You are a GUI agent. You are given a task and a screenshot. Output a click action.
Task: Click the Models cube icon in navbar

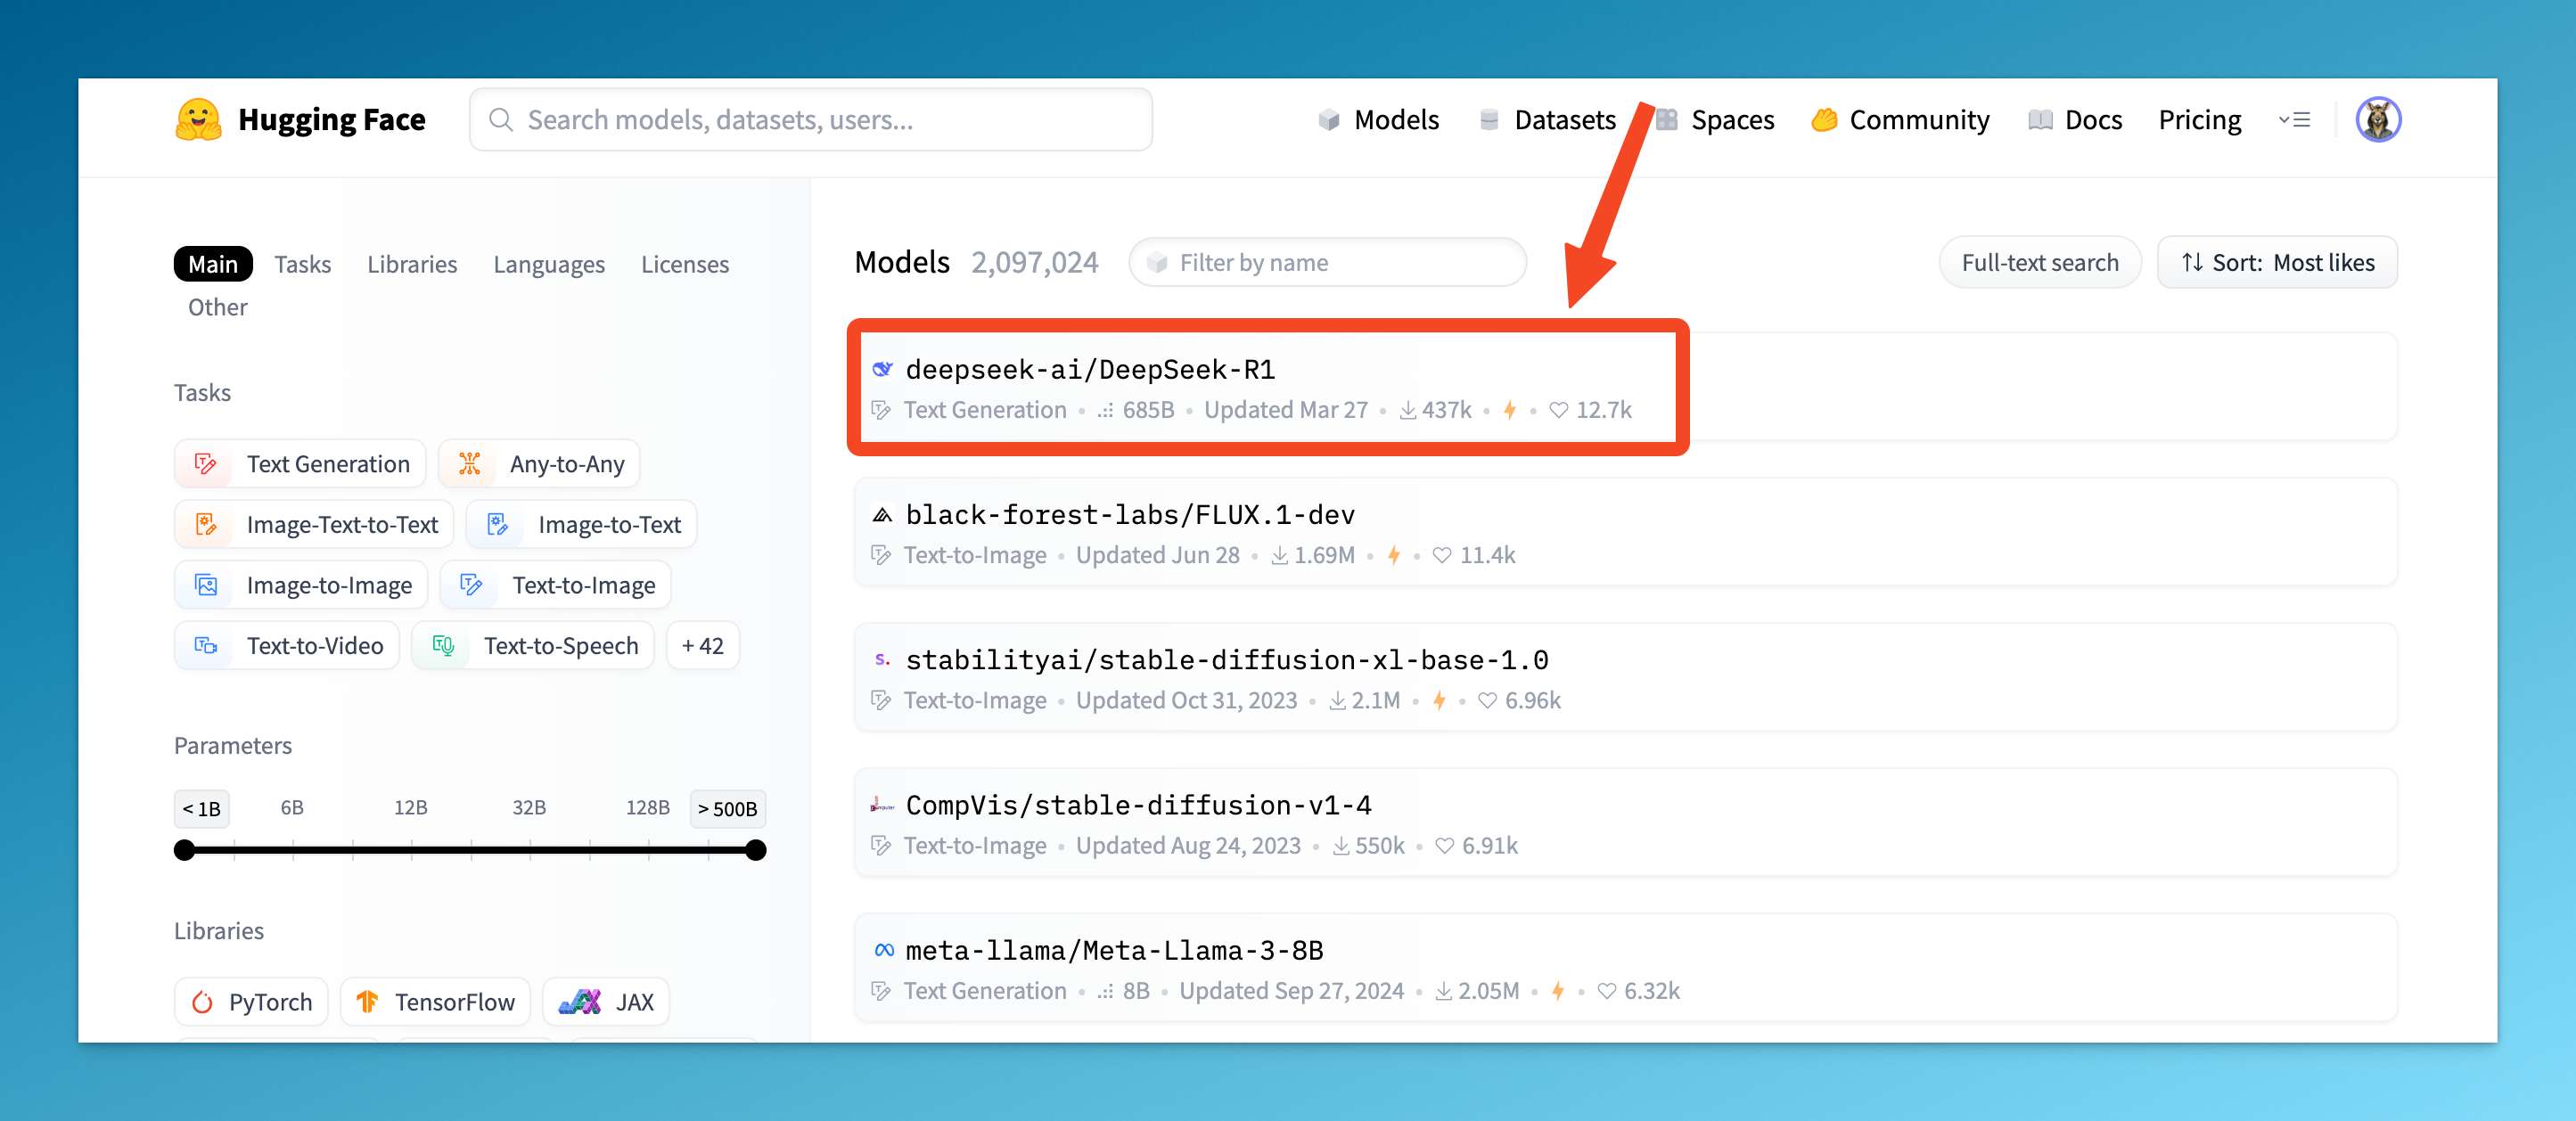point(1329,120)
